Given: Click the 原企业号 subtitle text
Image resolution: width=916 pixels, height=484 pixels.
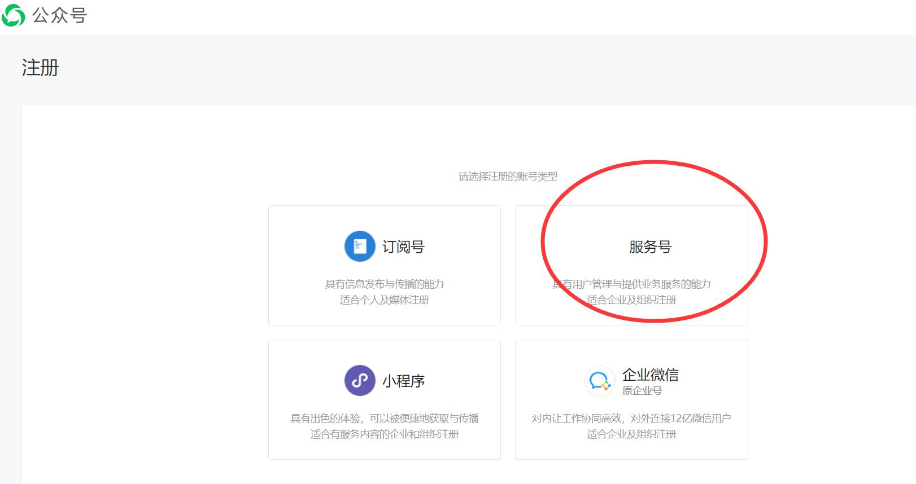Looking at the screenshot, I should (642, 390).
